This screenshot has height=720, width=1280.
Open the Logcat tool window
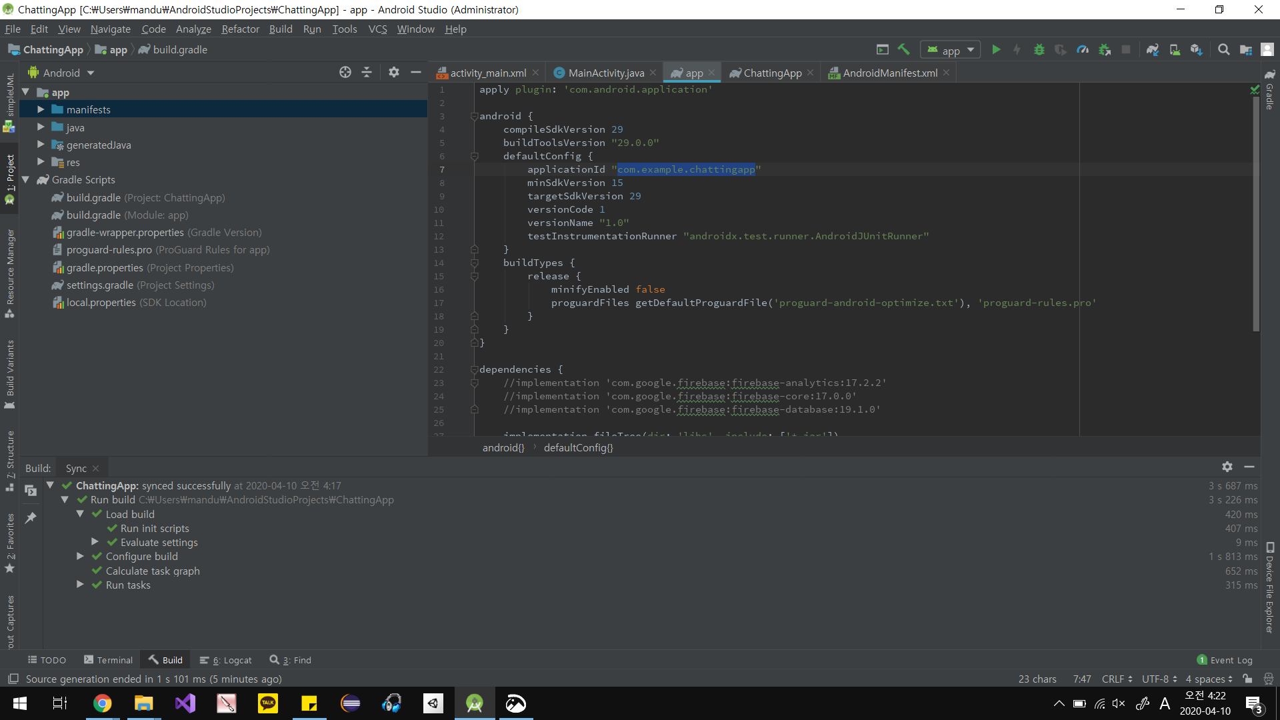[226, 660]
